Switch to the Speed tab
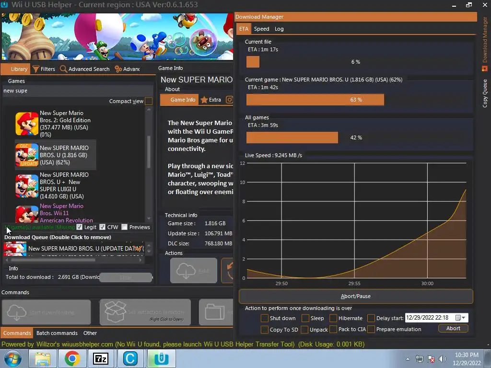 [x=261, y=29]
